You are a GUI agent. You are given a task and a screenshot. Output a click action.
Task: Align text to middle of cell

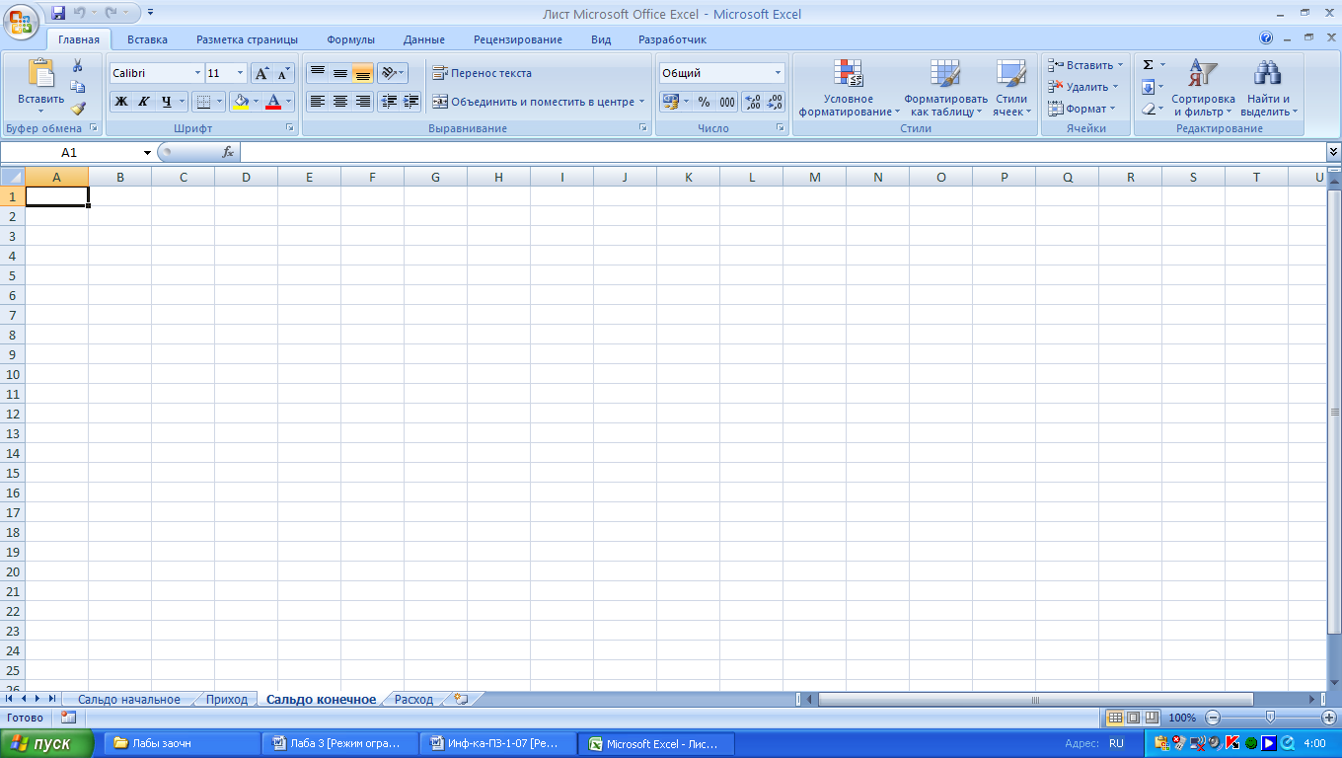click(x=340, y=73)
